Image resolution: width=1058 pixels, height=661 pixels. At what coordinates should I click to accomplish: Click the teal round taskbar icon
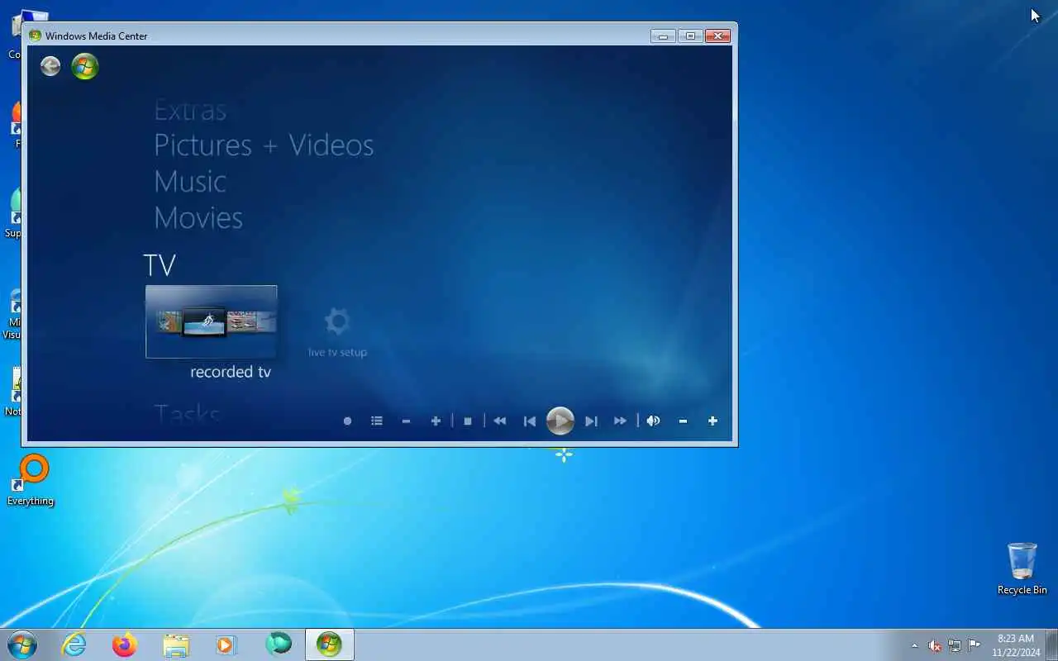coord(279,644)
